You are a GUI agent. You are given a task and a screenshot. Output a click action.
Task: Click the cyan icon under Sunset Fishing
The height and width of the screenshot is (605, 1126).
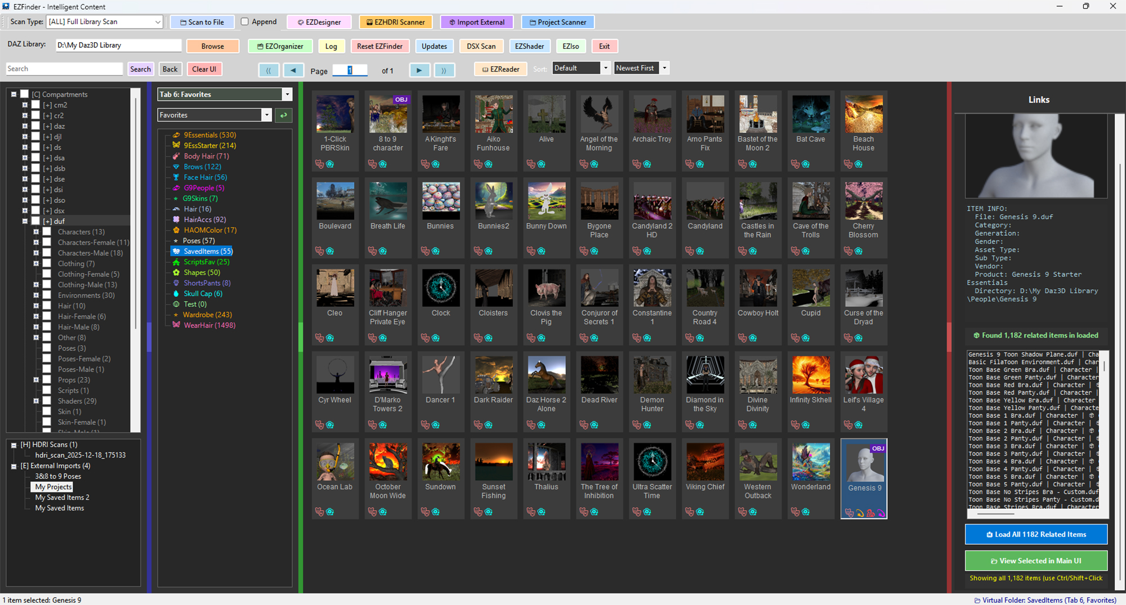[489, 512]
